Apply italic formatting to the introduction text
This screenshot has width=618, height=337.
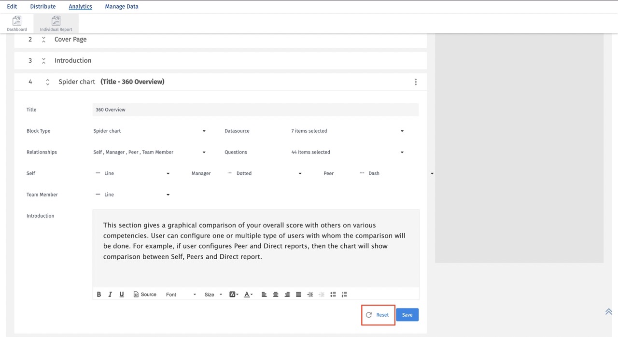point(110,294)
